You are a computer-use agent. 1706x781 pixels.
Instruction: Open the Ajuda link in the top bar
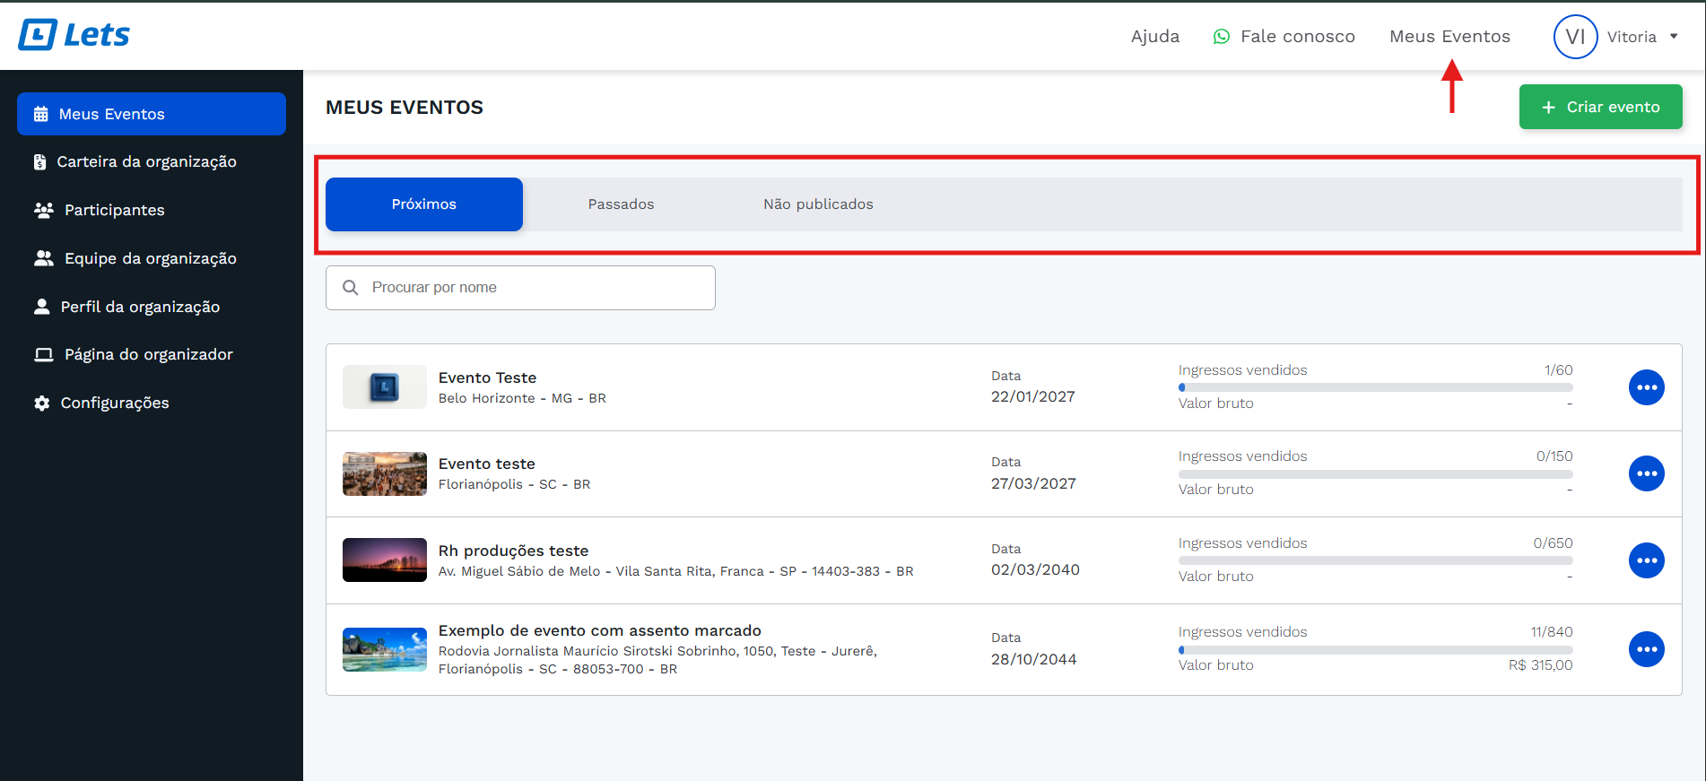(x=1154, y=37)
